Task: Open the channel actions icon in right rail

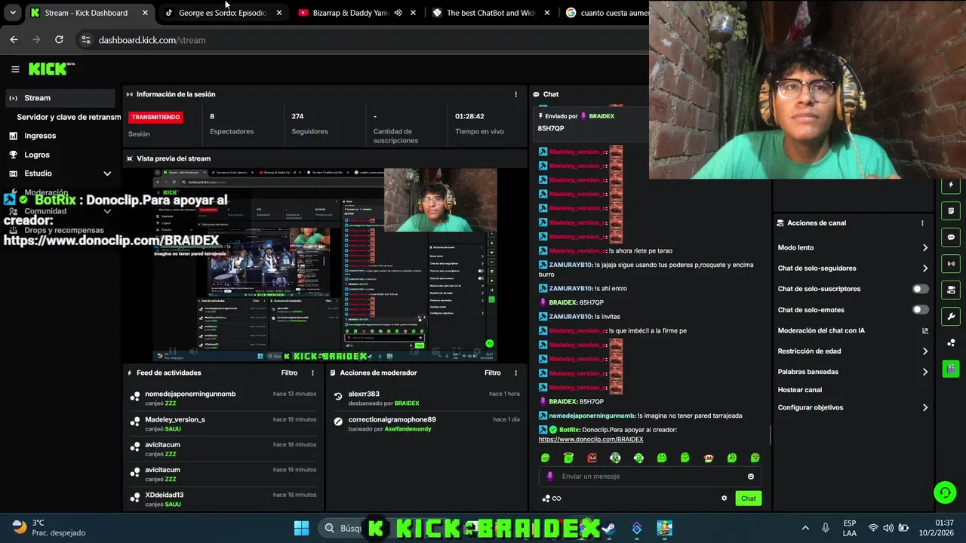Action: click(951, 290)
